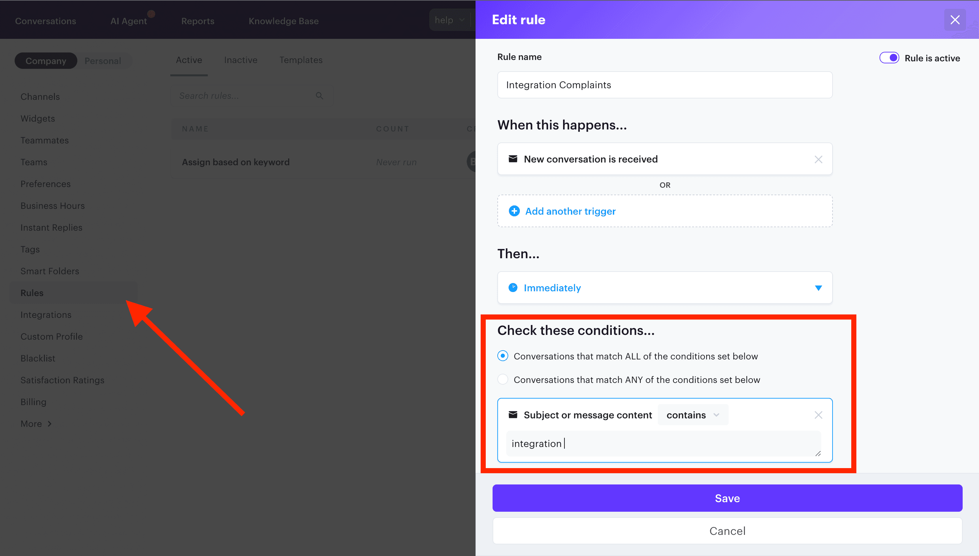This screenshot has width=979, height=556.
Task: Click the Rule name input field
Action: coord(664,85)
